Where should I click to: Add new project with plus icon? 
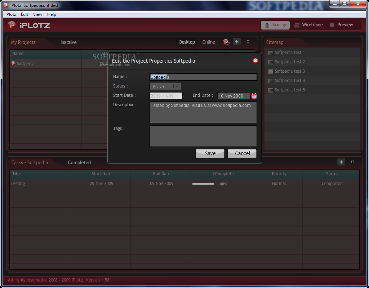coord(237,42)
